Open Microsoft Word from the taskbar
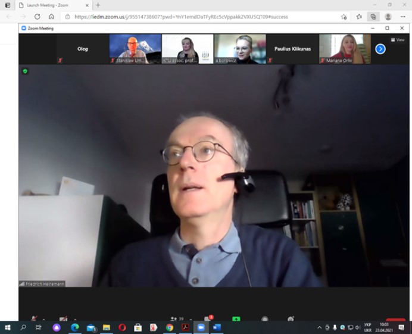Image resolution: width=412 pixels, height=334 pixels. pos(216,327)
